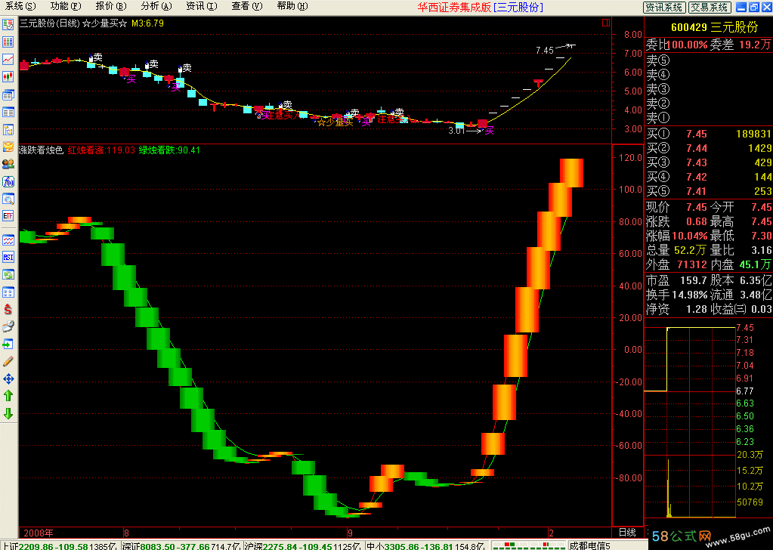Viewport: 773px width, 550px height.
Task: Click the 红烛看涨:119.03 label
Action: tap(101, 150)
